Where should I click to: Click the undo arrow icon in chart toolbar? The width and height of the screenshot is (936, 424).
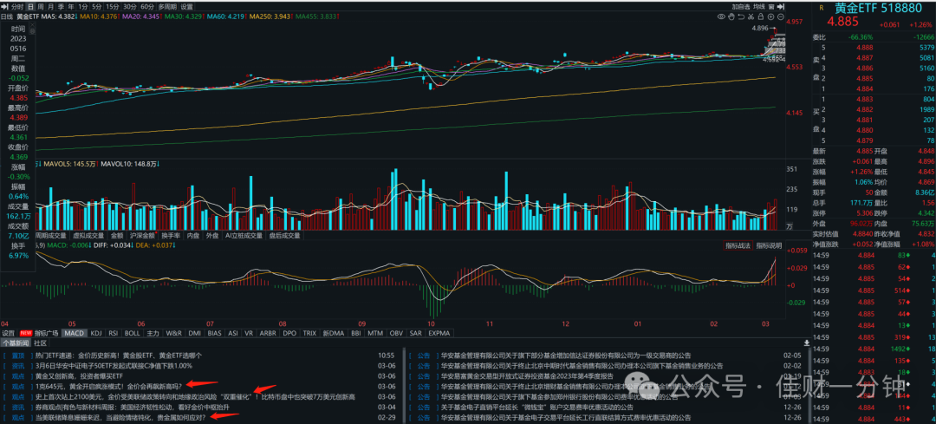[x=741, y=16]
